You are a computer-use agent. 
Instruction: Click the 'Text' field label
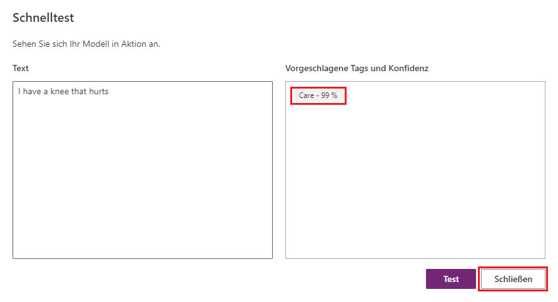pos(21,68)
